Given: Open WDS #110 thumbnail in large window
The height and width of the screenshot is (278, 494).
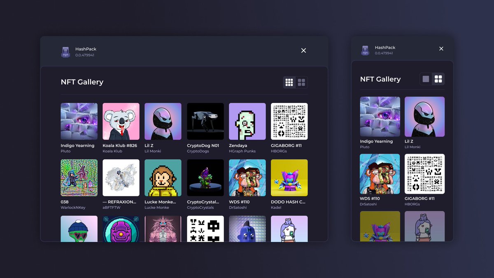Looking at the screenshot, I should point(247,178).
